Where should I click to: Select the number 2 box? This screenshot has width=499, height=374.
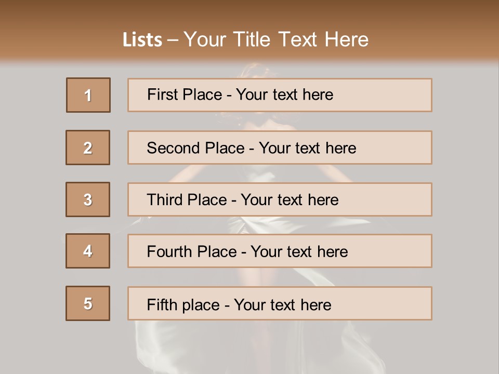coord(88,148)
